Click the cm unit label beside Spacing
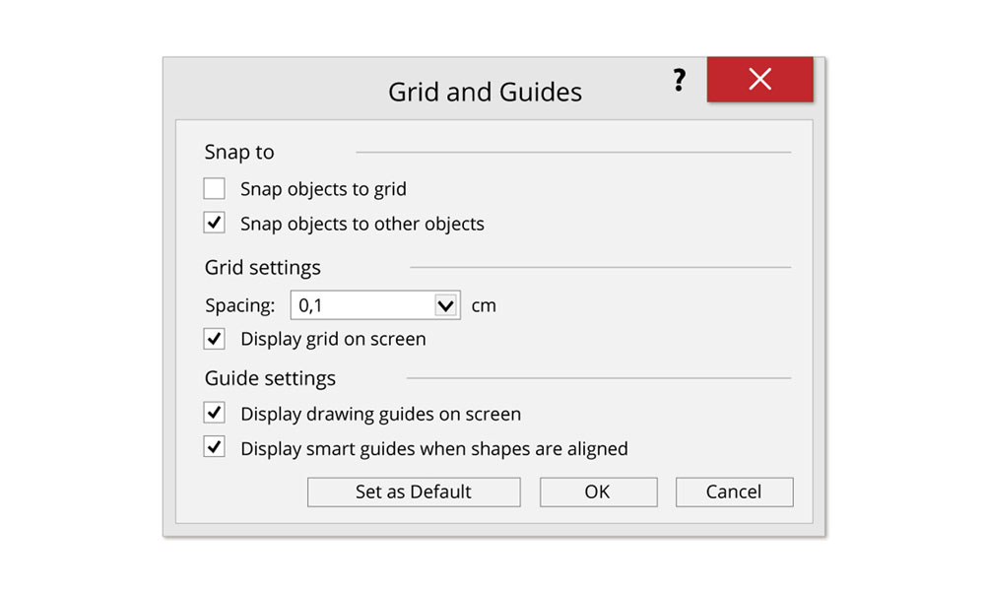 [484, 305]
